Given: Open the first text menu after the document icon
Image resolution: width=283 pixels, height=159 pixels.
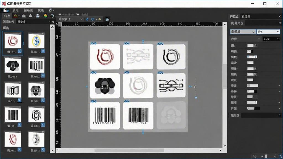Looking at the screenshot, I should coord(15,10).
